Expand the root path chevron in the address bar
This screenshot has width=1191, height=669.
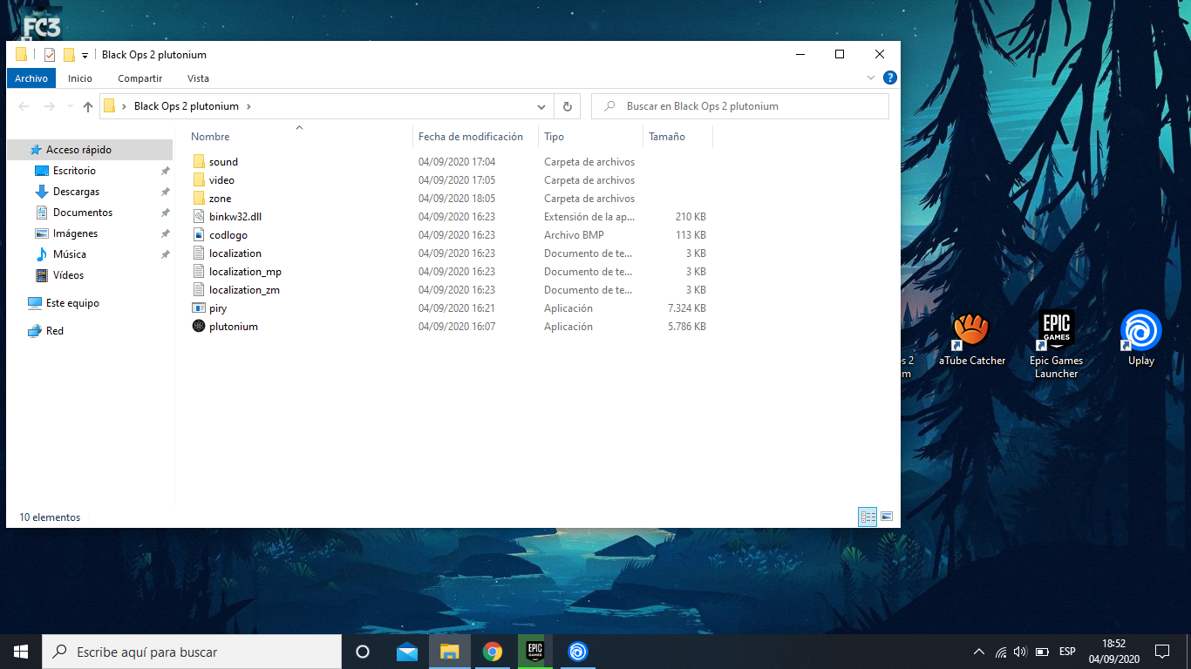tap(124, 106)
